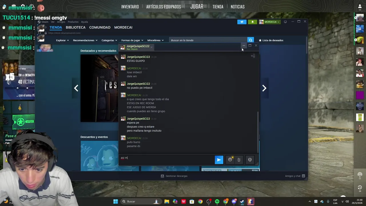Viewport: 366px width, 206px height.
Task: Expand the Formas de jugar dropdown
Action: pos(132,40)
